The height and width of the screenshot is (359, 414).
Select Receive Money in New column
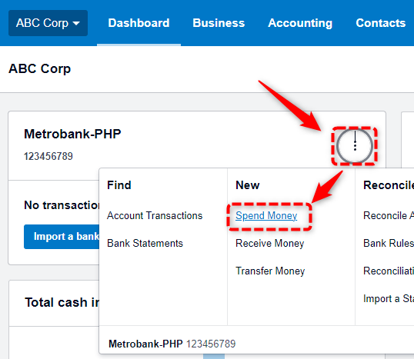tap(269, 243)
